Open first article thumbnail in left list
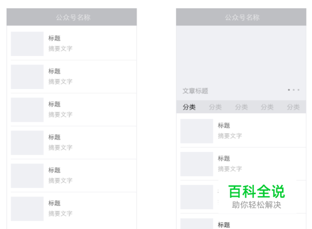Viewport: 312px width, 229px height. [27, 44]
